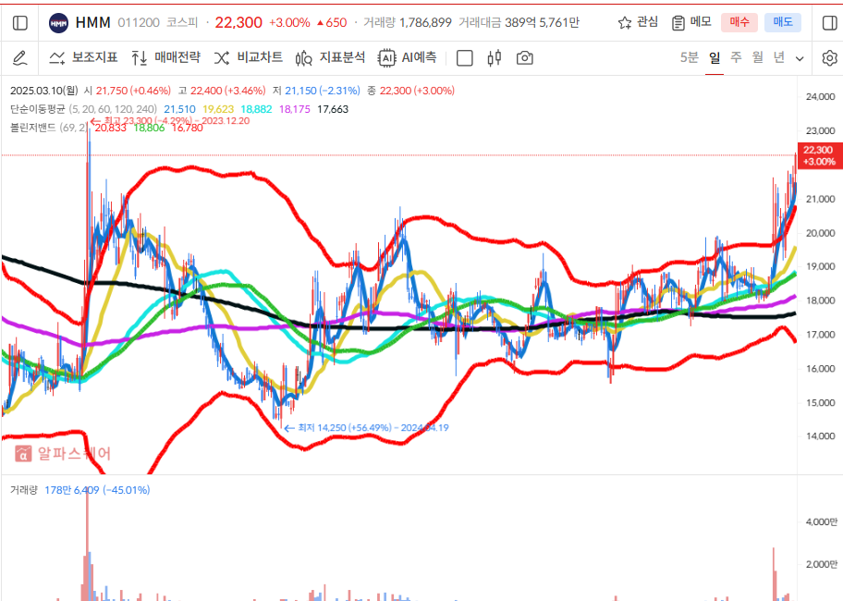This screenshot has height=601, width=843.
Task: Click the 2025.03.10(월) date label
Action: pyautogui.click(x=44, y=91)
